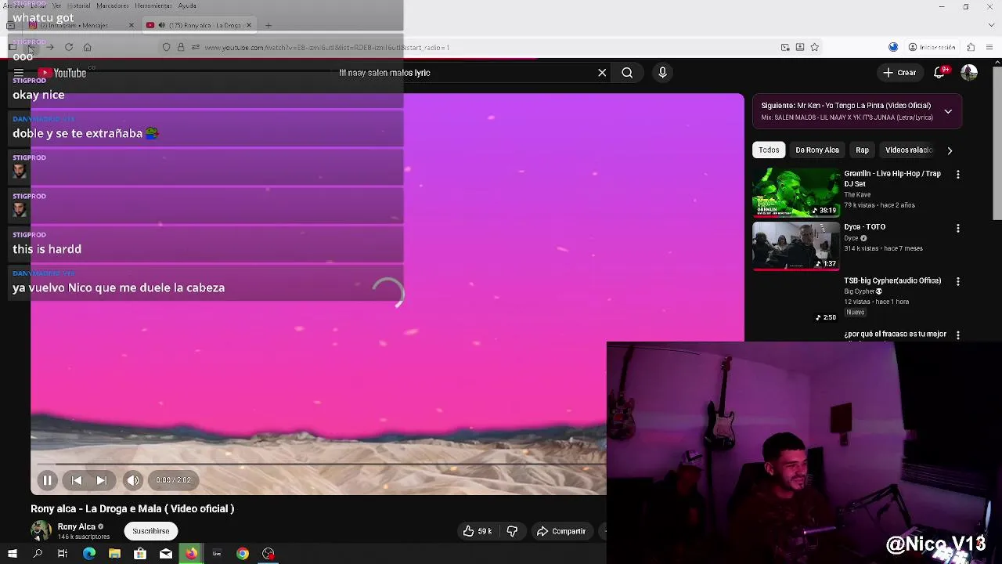Reload the page with the refresh icon
Viewport: 1002px width, 564px height.
(69, 48)
